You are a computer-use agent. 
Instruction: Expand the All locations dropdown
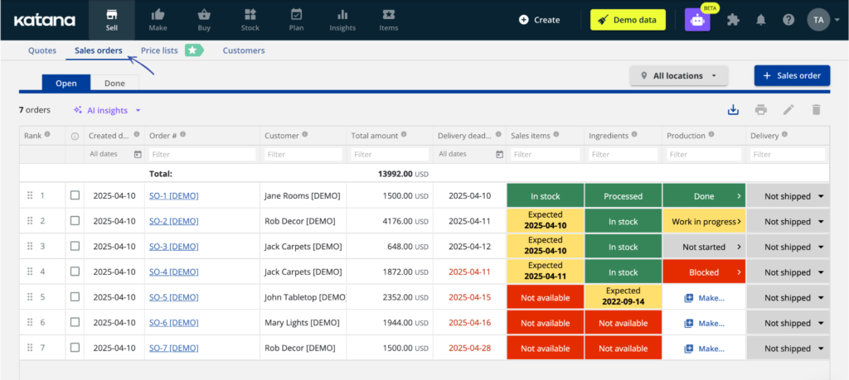pyautogui.click(x=679, y=76)
